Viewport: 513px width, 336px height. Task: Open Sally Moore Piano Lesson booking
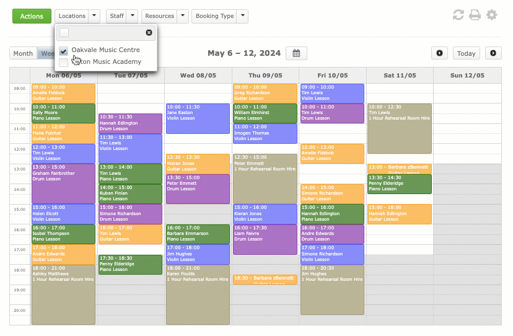(x=63, y=113)
